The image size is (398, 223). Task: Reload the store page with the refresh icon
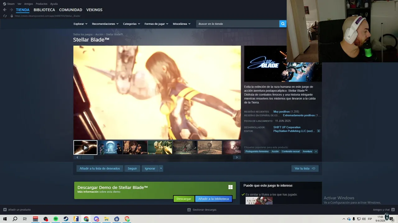tap(5, 16)
